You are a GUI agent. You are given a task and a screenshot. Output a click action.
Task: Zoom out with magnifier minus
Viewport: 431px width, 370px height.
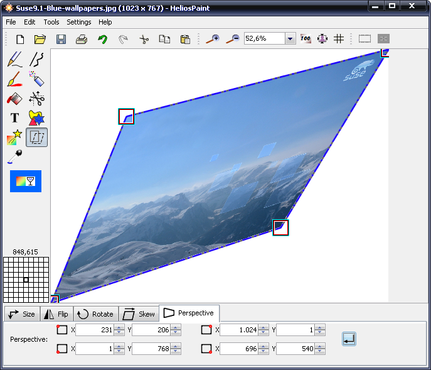[x=233, y=39]
